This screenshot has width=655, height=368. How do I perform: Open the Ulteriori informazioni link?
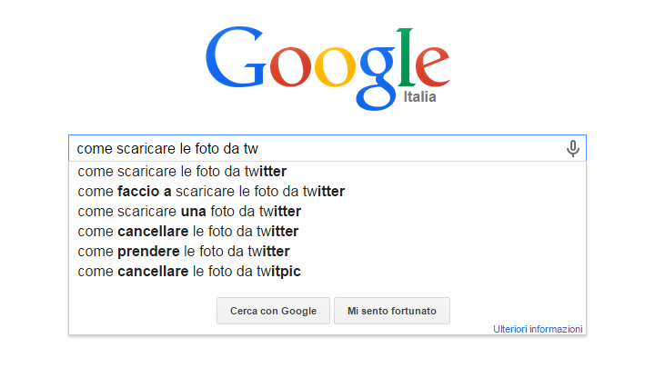coord(538,329)
